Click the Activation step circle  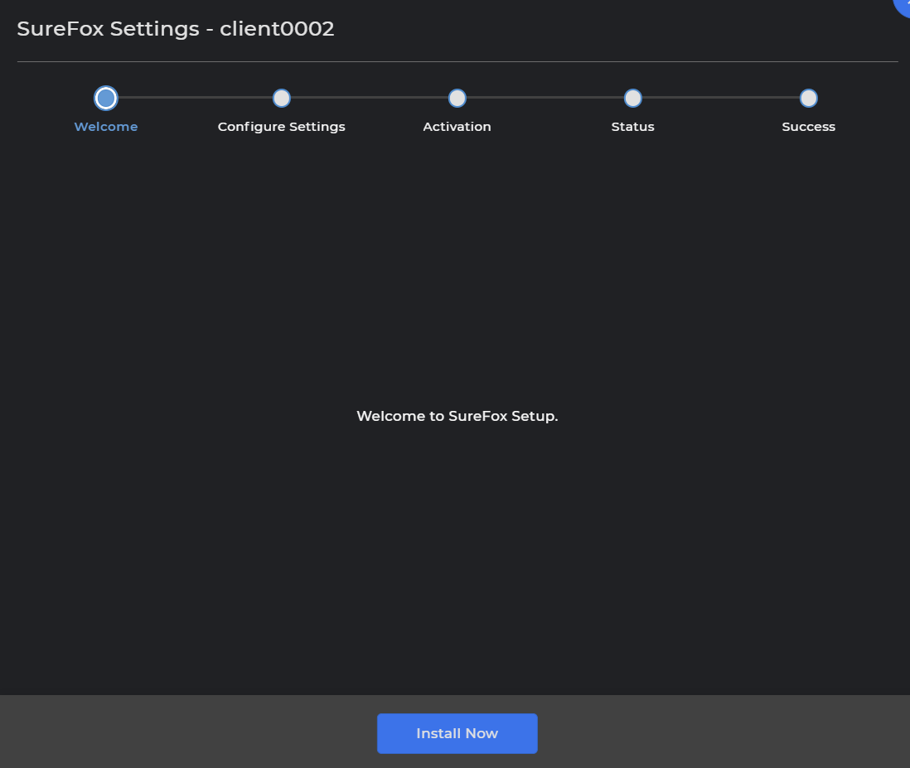pyautogui.click(x=457, y=99)
